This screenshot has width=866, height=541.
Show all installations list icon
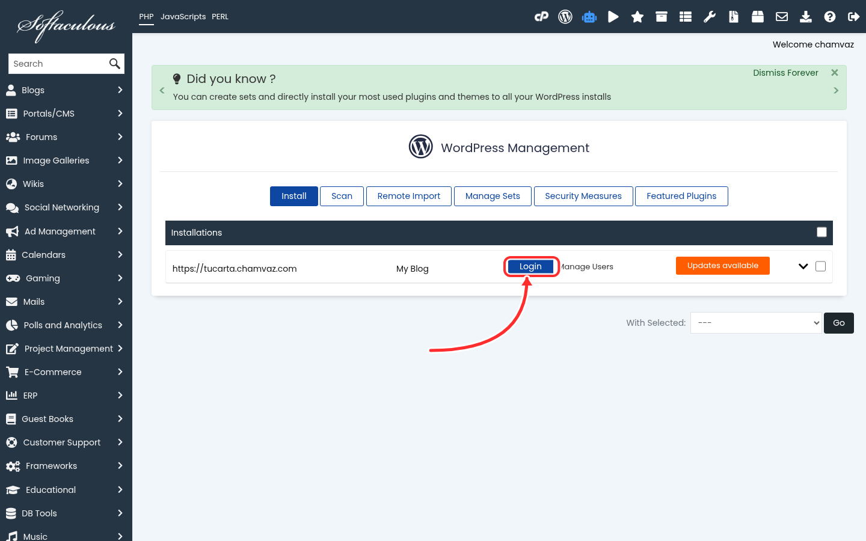(x=686, y=17)
